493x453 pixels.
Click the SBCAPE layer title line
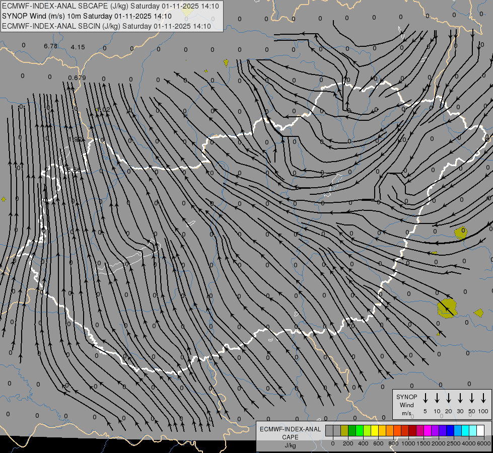(110, 7)
